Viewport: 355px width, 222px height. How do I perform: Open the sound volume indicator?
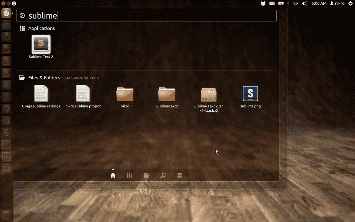click(x=305, y=4)
